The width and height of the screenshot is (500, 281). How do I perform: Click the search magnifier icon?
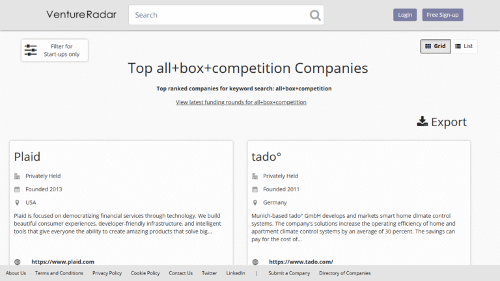point(315,15)
